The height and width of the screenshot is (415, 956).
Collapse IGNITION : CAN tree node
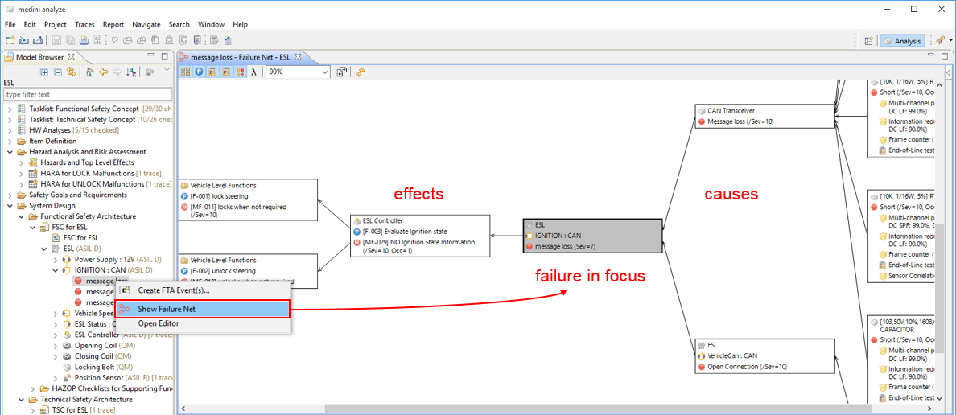(55, 270)
